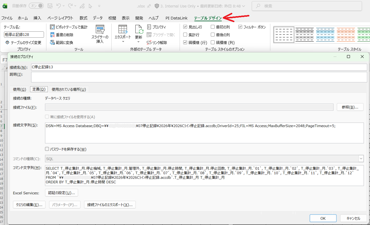Enable the total row checkbox (集計行)

[185, 35]
